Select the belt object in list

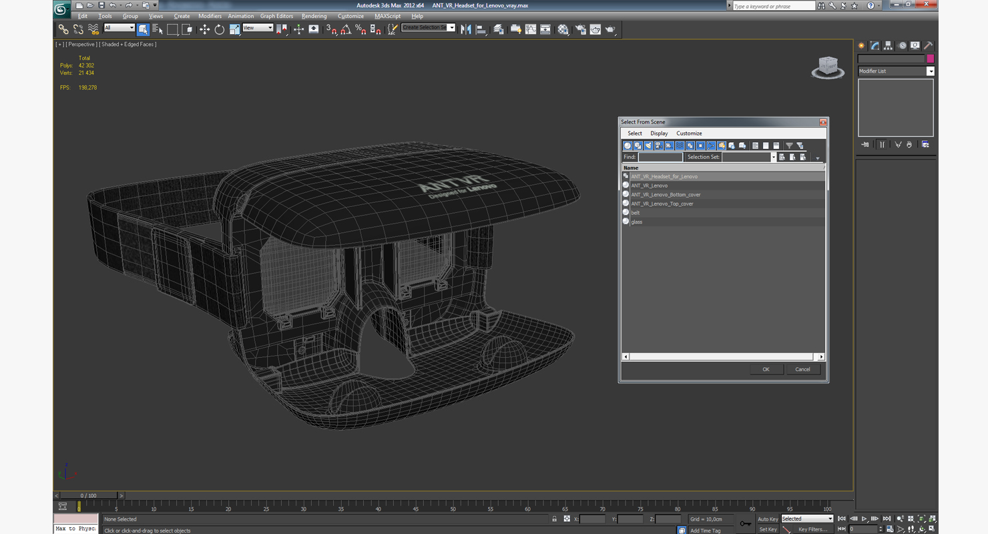[724, 212]
